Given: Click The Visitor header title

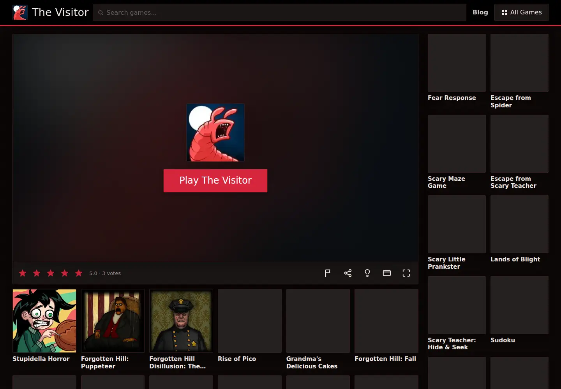Looking at the screenshot, I should [x=60, y=12].
